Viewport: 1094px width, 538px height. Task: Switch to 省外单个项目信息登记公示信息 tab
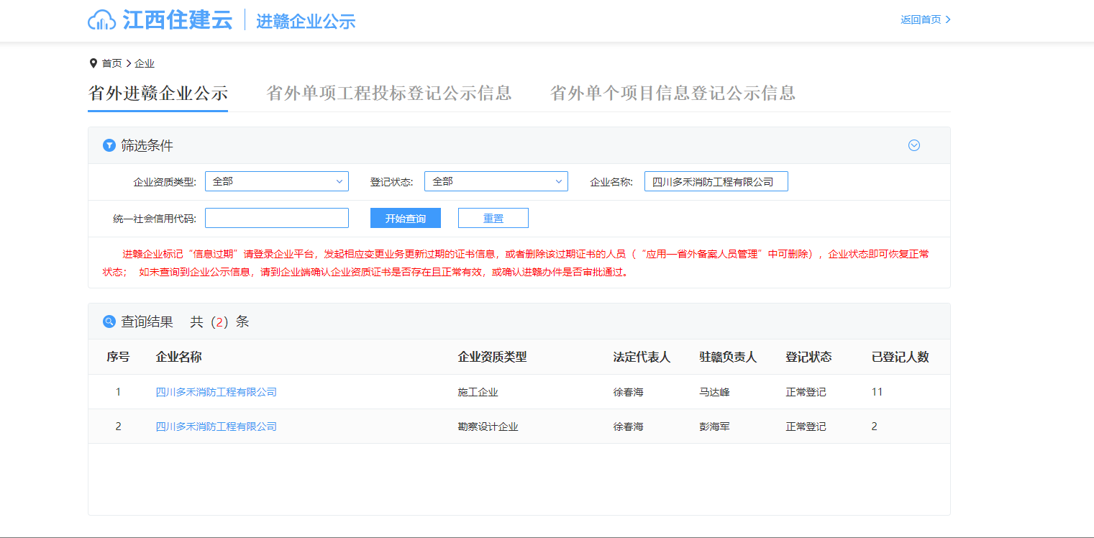click(x=673, y=94)
